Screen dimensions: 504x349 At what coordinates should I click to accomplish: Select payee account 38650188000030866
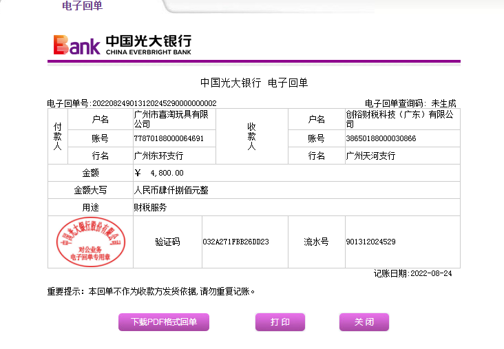coord(381,138)
